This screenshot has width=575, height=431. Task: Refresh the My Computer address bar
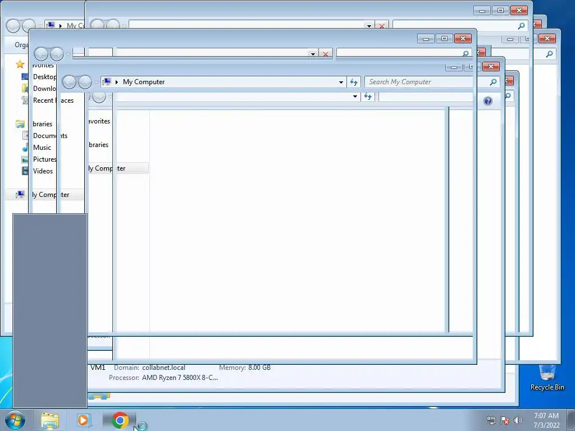(354, 82)
